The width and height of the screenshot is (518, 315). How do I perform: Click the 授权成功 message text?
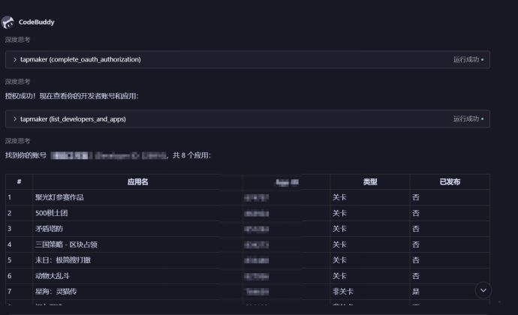pyautogui.click(x=71, y=96)
